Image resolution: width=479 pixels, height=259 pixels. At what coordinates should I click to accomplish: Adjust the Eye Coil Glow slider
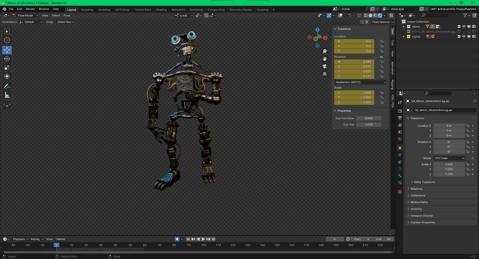click(x=369, y=118)
